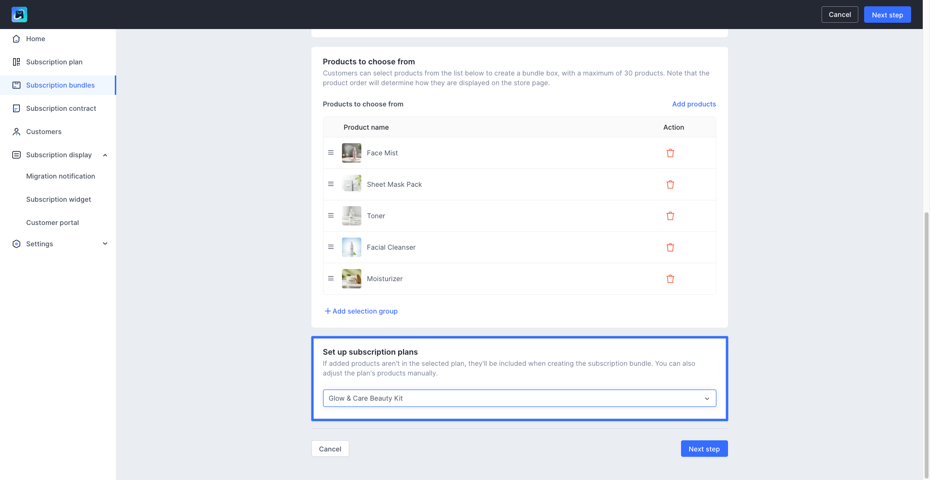Open the Glow & Care Beauty Kit dropdown

coord(519,398)
